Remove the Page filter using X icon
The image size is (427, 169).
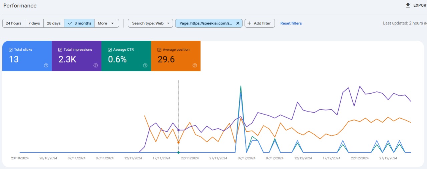pos(238,23)
